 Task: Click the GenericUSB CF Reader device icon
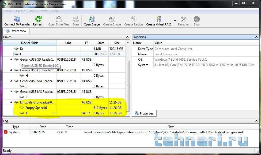pos(16,70)
